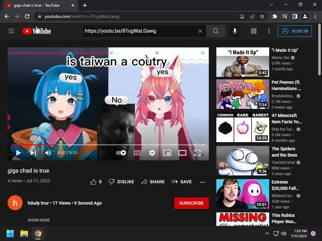Open the Chrome three-dot menu
The width and height of the screenshot is (322, 241).
[x=315, y=16]
